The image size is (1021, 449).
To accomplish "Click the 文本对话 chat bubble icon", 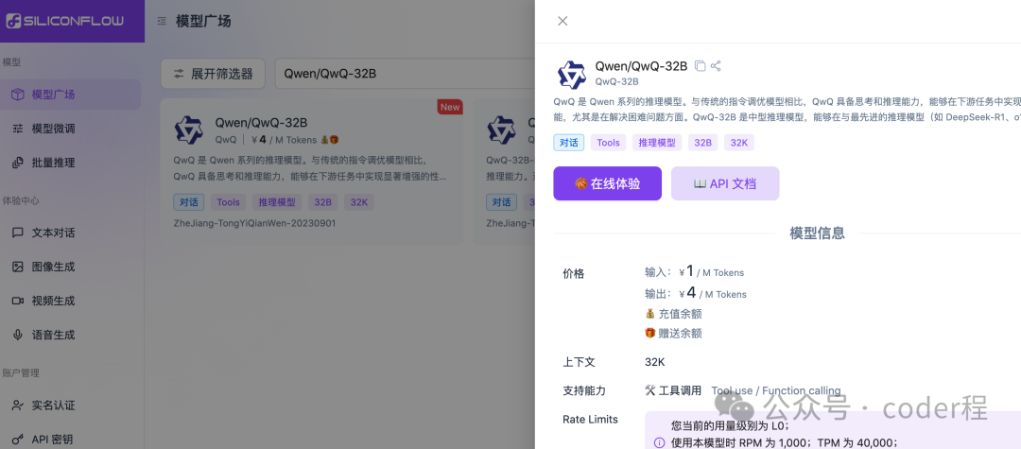I will coord(18,233).
